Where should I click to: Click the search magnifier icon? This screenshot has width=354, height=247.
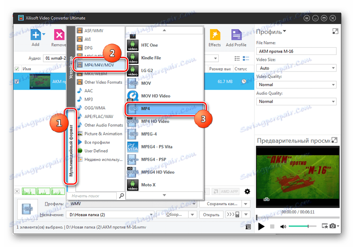(121, 196)
